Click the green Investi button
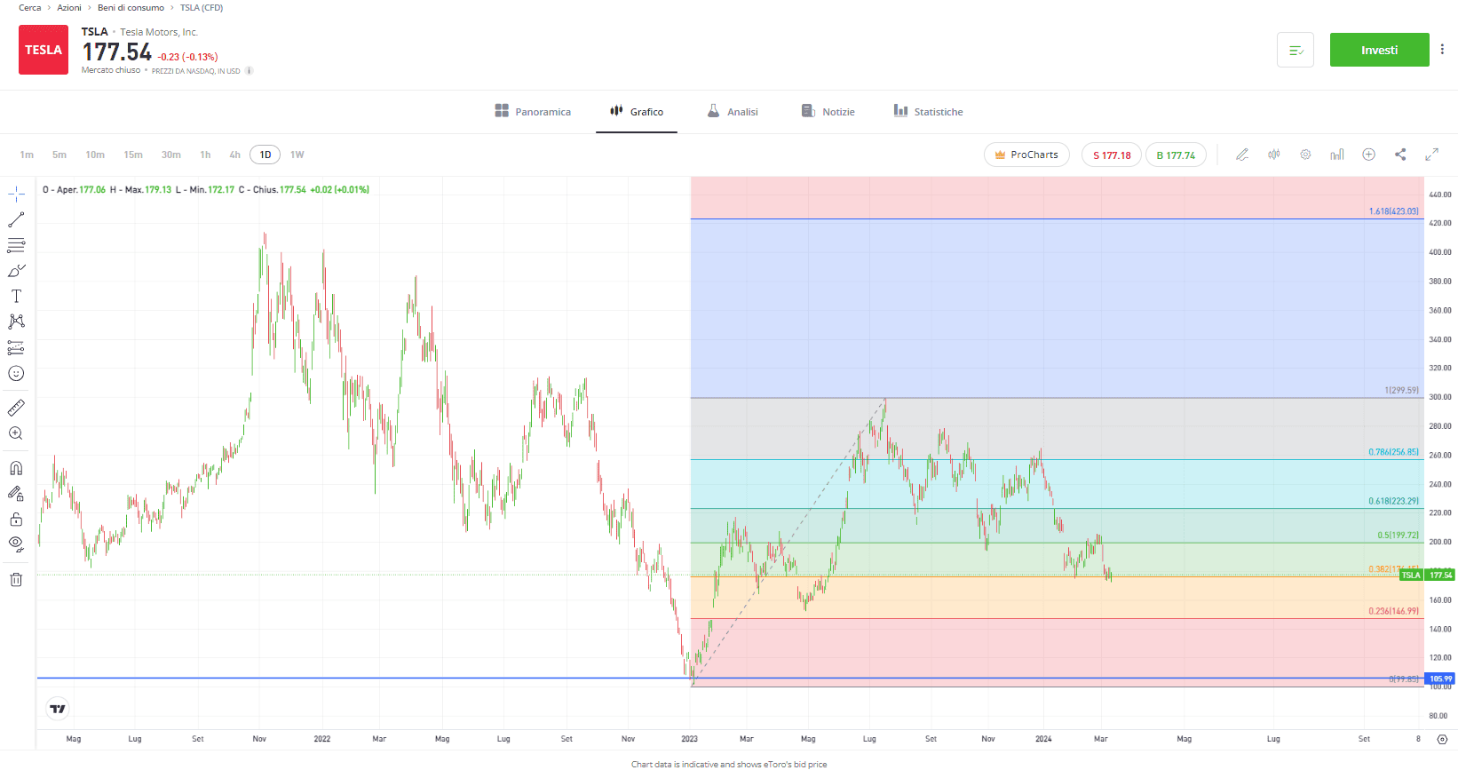Screen dimensions: 1458x778 point(1379,50)
